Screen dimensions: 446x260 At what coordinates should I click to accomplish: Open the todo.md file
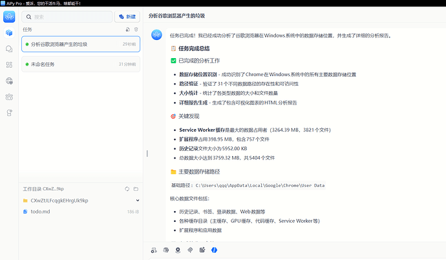(x=81, y=212)
